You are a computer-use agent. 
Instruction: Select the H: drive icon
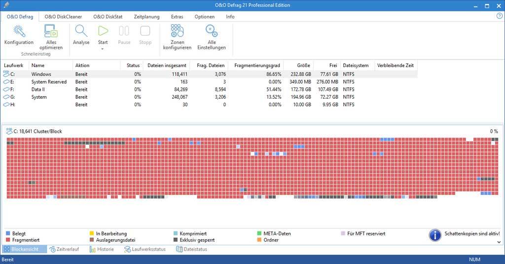point(6,105)
